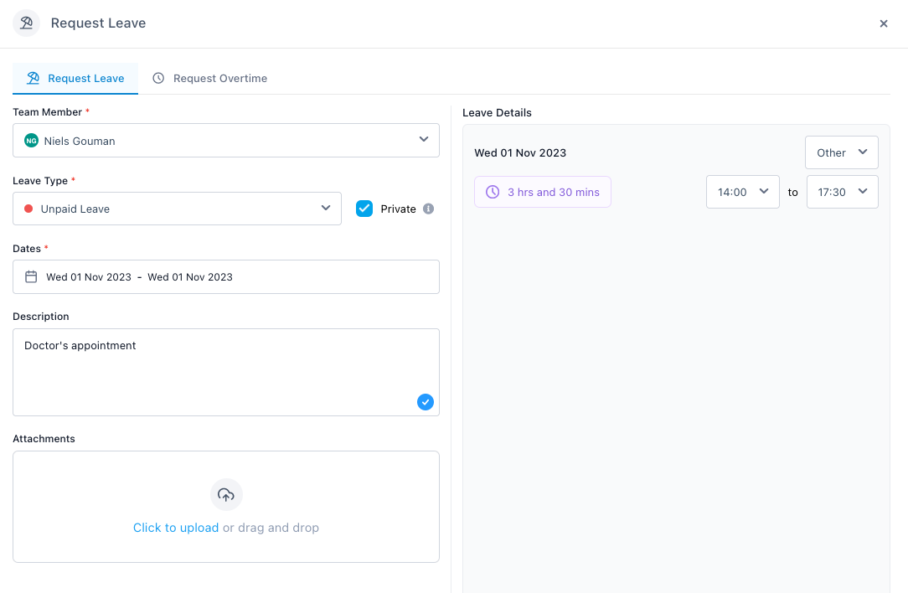Viewport: 908px width, 593px height.
Task: Click the blue checkmark icon in Description
Action: tap(426, 402)
